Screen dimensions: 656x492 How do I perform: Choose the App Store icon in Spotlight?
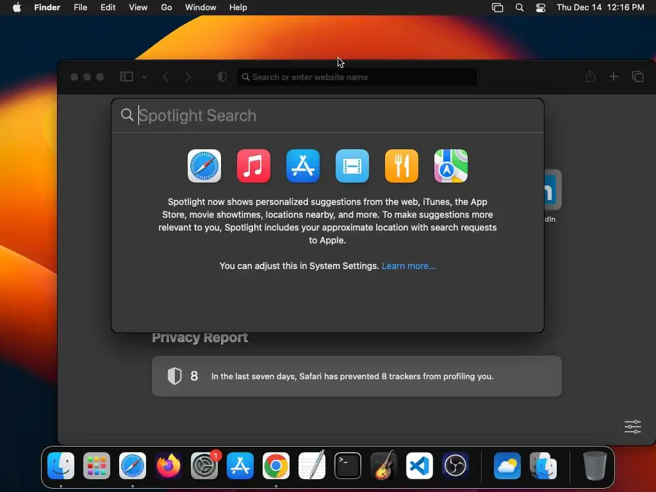point(303,166)
